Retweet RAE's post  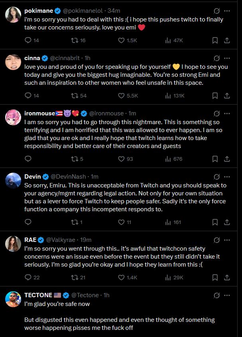73,277
